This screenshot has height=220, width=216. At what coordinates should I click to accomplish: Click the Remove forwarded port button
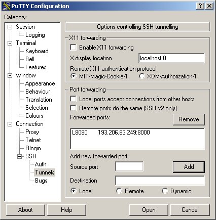coord(189,119)
